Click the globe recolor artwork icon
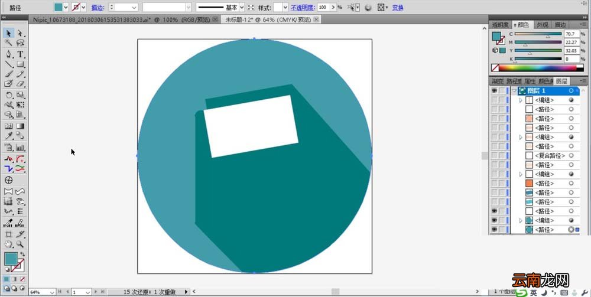The height and width of the screenshot is (297, 591). tap(368, 8)
